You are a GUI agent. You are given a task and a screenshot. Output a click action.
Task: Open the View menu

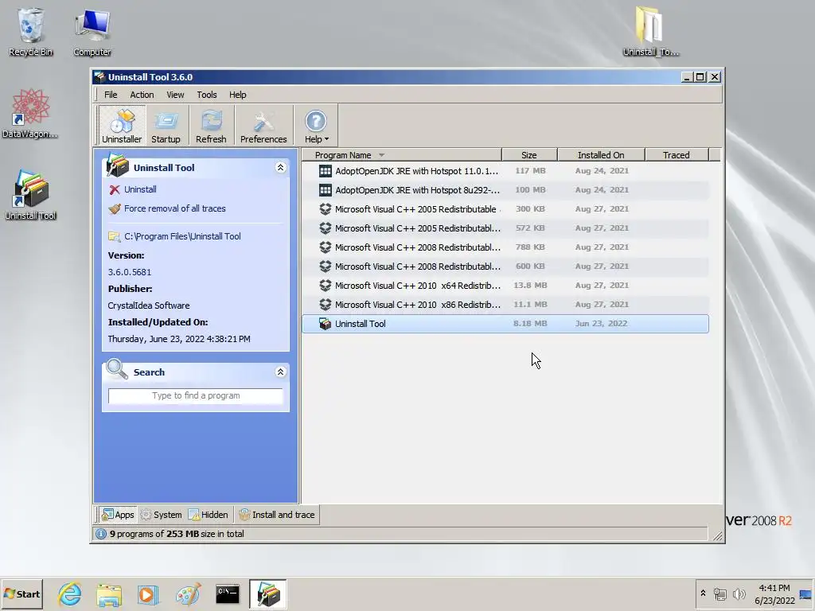[x=175, y=95]
